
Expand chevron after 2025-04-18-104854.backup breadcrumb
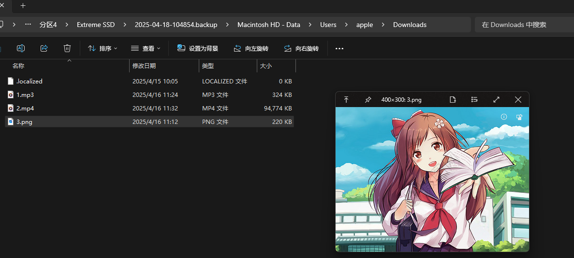[227, 25]
